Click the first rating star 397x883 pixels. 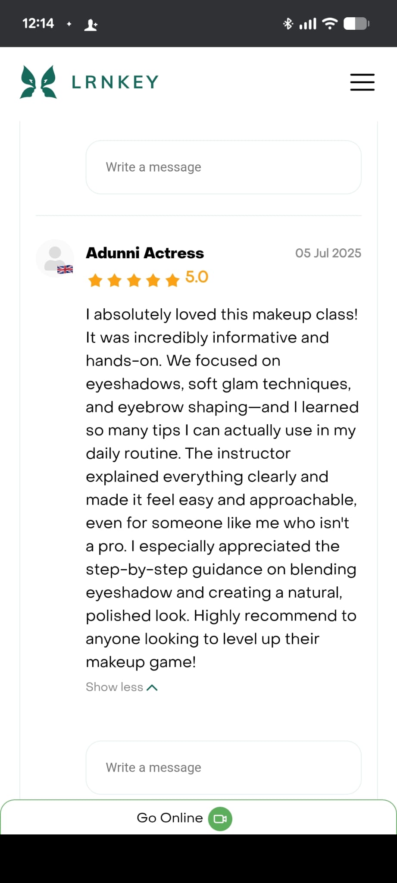(95, 280)
